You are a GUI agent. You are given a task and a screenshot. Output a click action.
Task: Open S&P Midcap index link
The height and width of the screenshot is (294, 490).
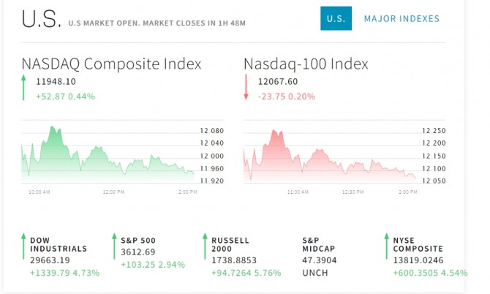[x=320, y=244]
